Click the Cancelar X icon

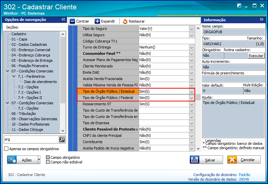pos(232,160)
